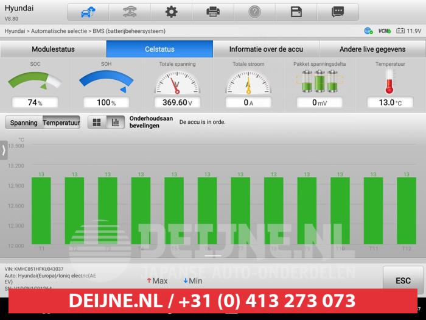Tap the globe network status icon
This screenshot has height=320, width=426.
(368, 30)
